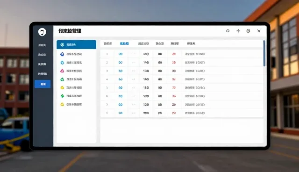Click the round white logo in the dark sidebar
Viewport: 299px width, 172px height.
[x=42, y=32]
